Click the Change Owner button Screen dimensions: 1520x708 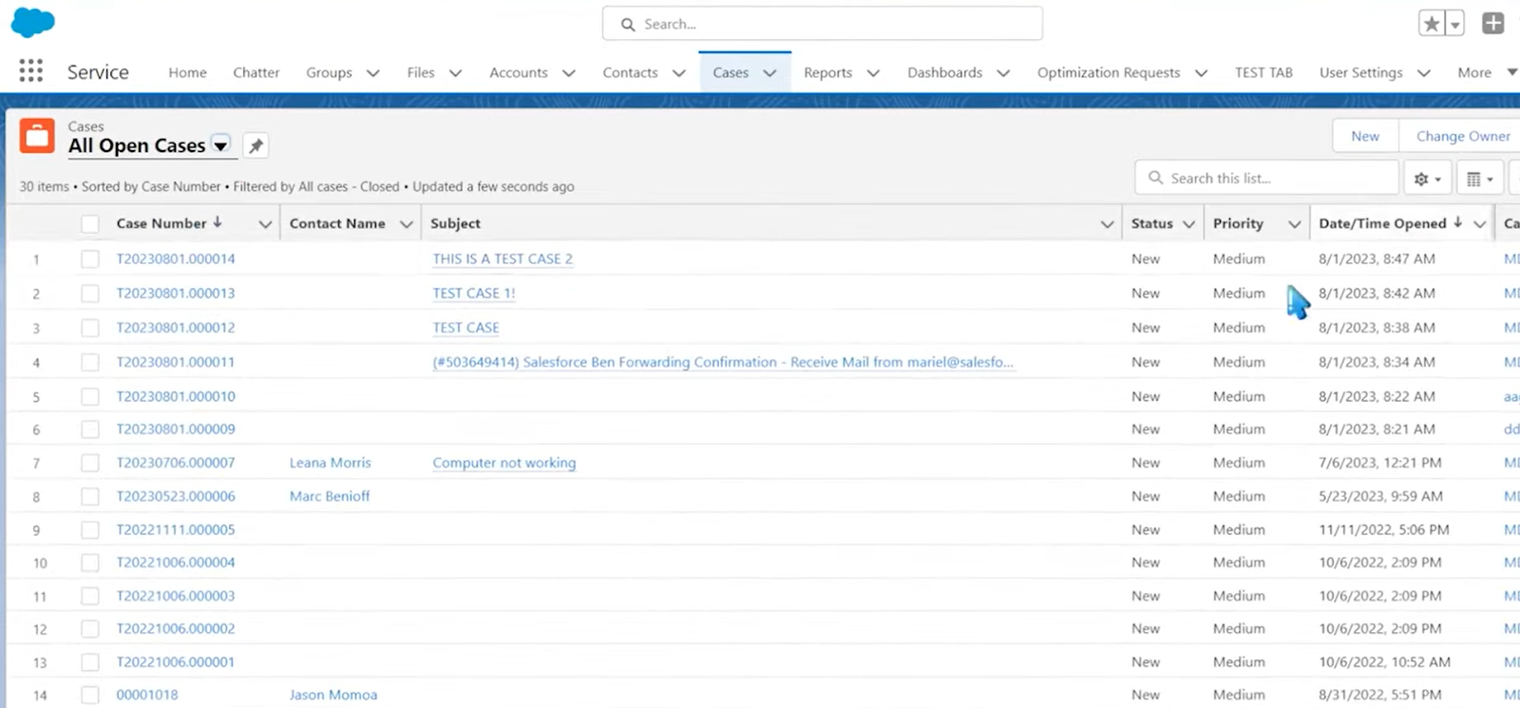click(x=1462, y=136)
